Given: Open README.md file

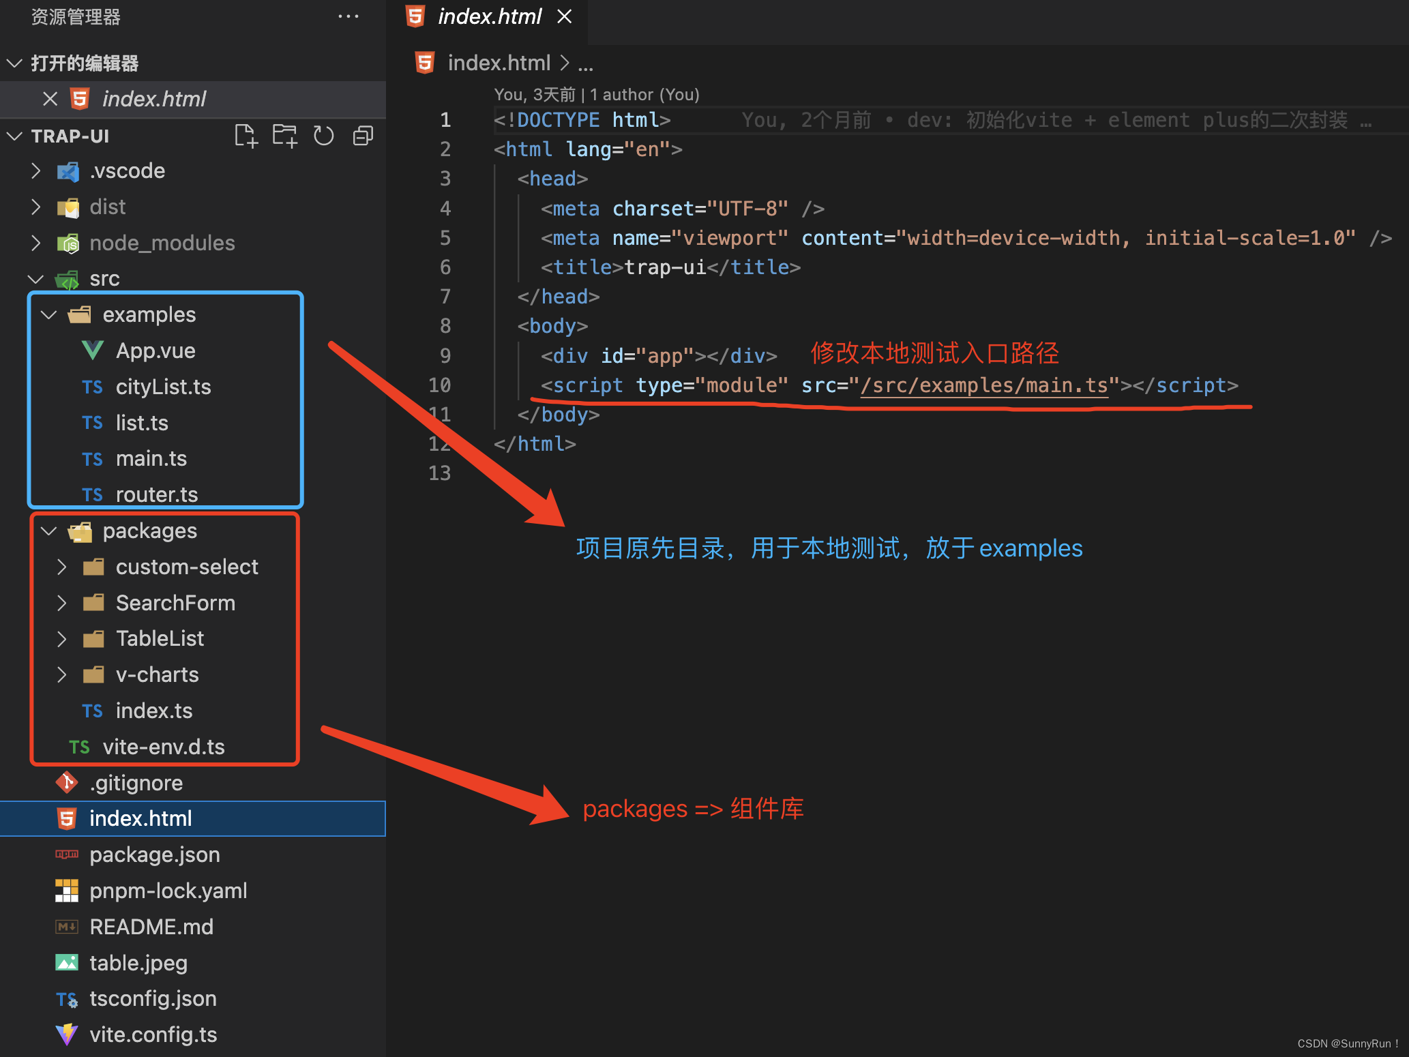Looking at the screenshot, I should coord(151,927).
